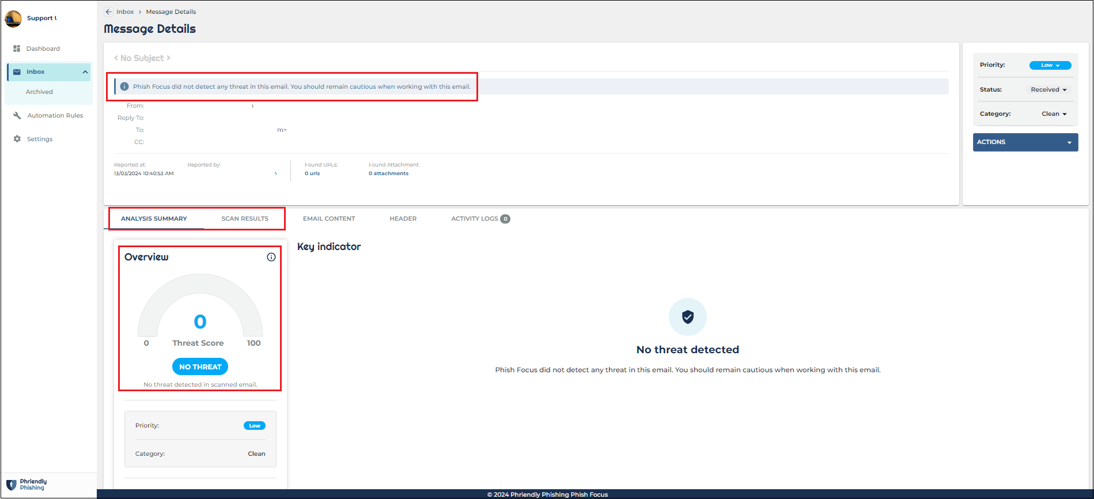Click the Activity Logs count badge

click(505, 219)
